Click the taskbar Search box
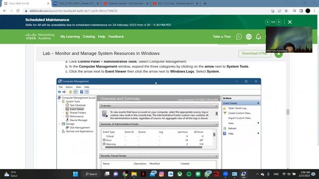The width and height of the screenshot is (319, 179). coord(91,174)
